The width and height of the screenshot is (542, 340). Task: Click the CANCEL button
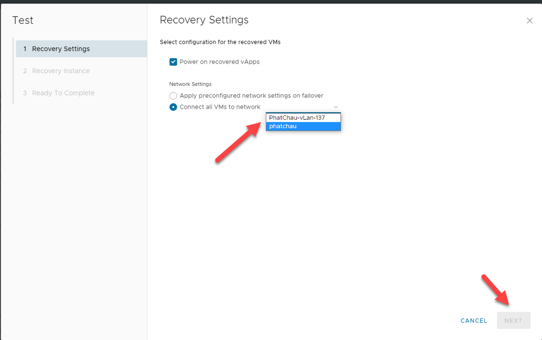pos(474,320)
